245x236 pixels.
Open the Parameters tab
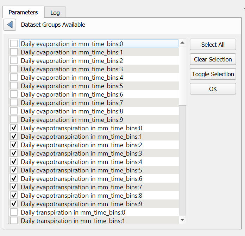(23, 12)
